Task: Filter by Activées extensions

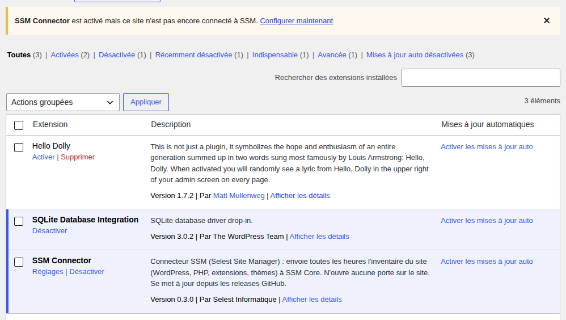Action: pyautogui.click(x=65, y=55)
